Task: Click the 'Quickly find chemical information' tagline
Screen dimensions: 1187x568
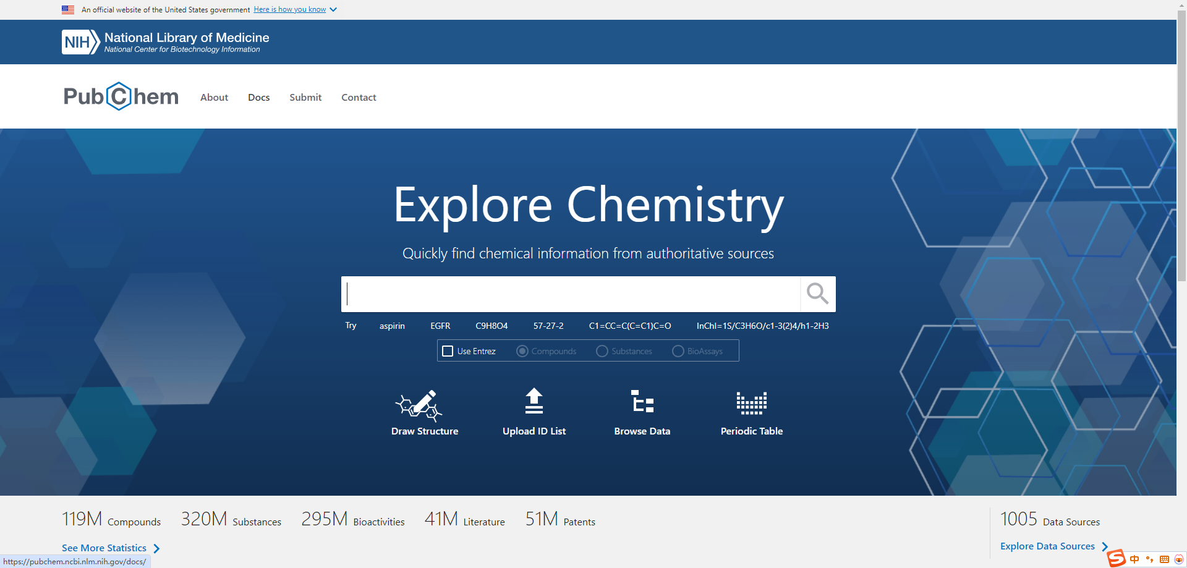Action: (x=588, y=253)
